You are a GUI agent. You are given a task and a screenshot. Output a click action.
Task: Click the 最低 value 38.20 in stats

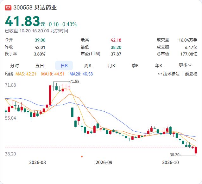point(116,47)
